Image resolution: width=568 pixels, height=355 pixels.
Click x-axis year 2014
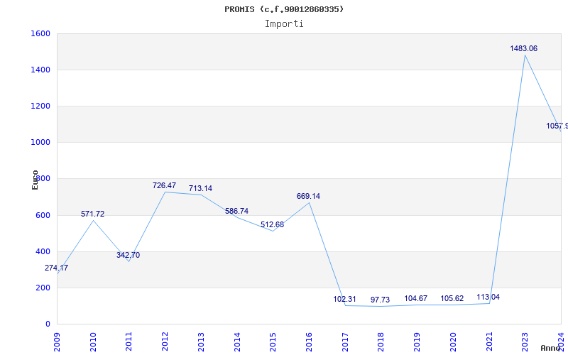click(237, 342)
